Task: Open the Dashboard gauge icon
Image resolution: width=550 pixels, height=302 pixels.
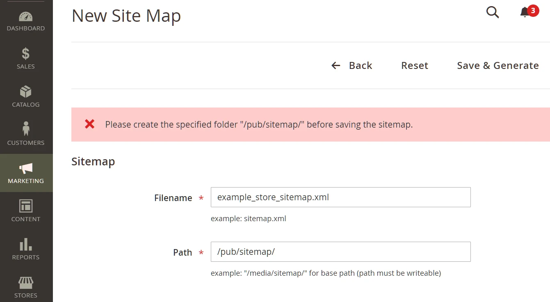Action: tap(25, 17)
